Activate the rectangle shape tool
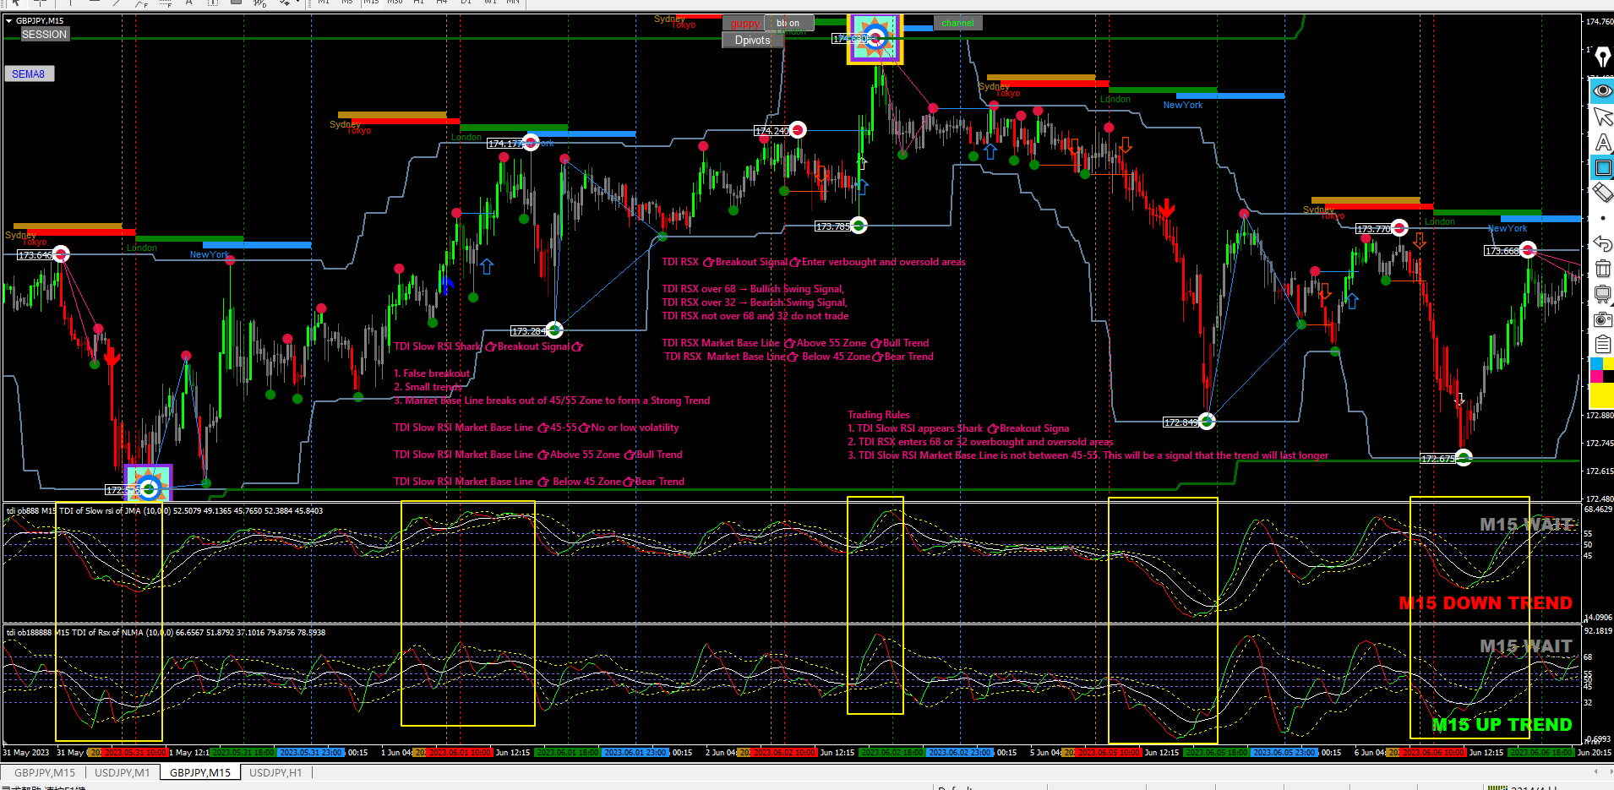 click(x=1602, y=168)
